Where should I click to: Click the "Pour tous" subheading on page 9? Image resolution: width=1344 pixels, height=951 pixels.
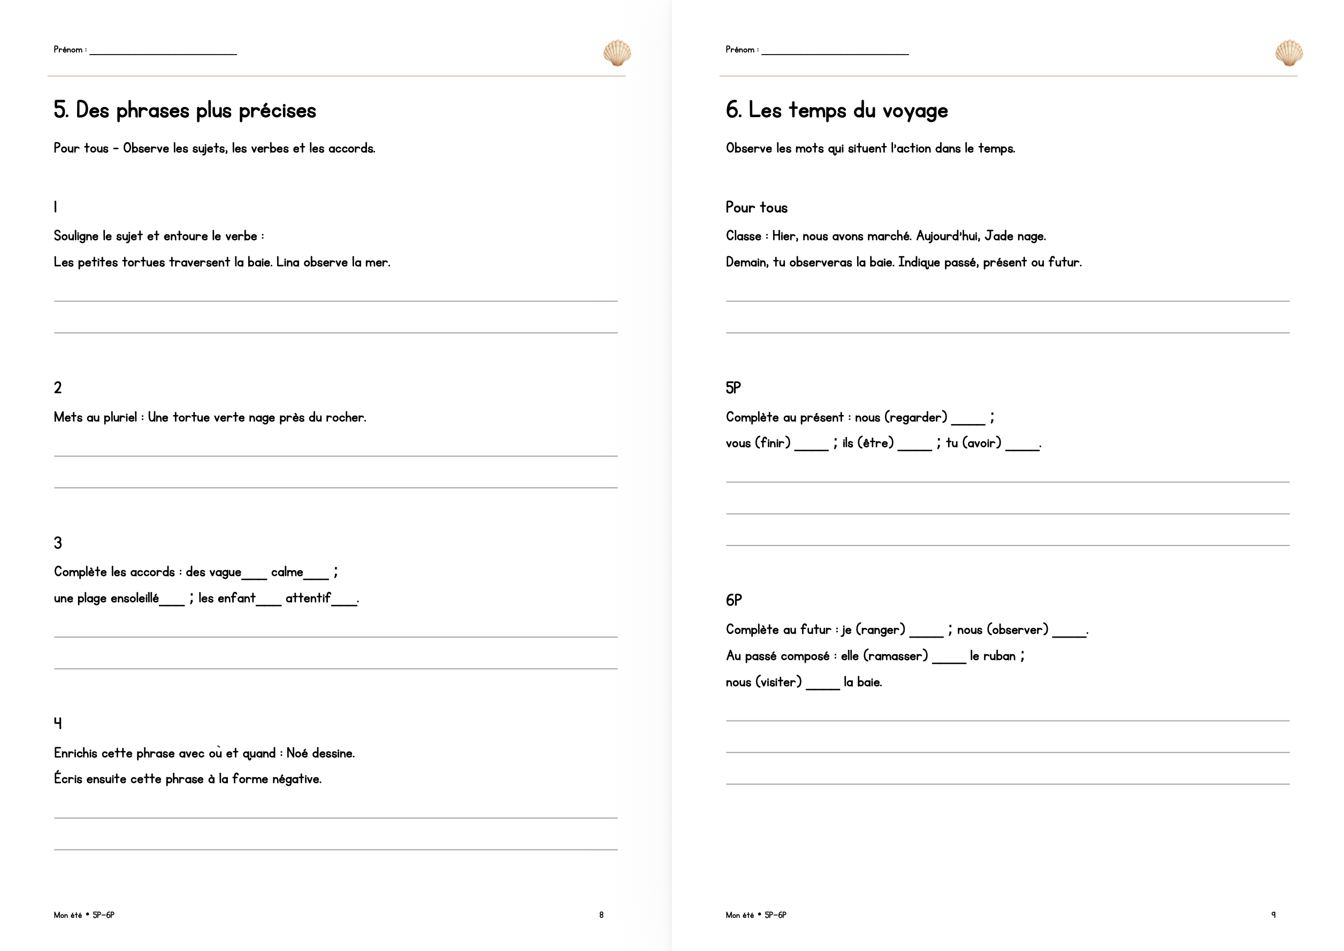click(x=756, y=208)
